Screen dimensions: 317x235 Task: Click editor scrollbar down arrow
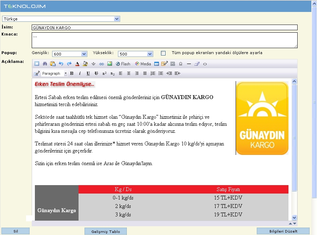tap(294, 218)
